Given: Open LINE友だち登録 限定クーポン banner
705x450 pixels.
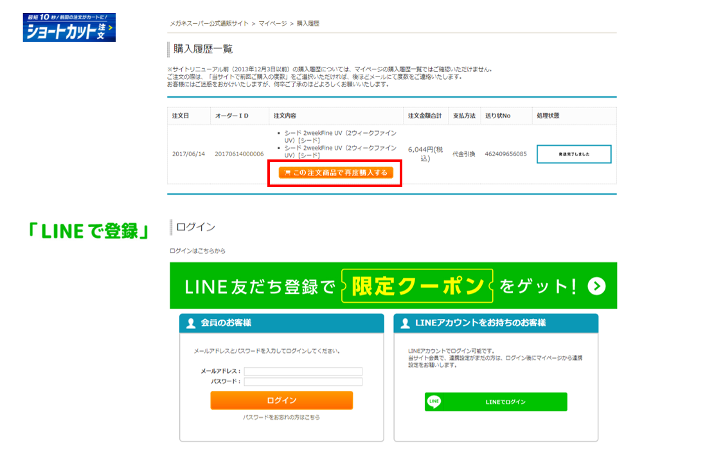Looking at the screenshot, I should [x=393, y=286].
